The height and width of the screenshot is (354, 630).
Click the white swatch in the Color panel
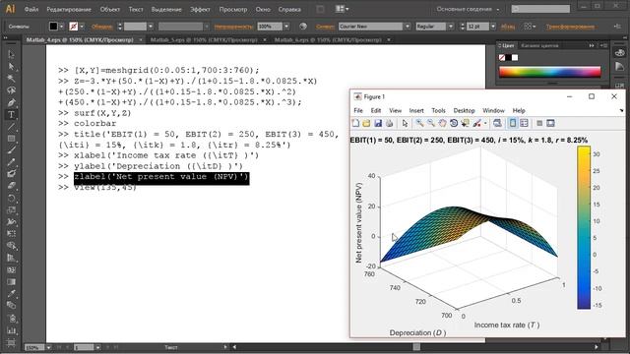515,58
